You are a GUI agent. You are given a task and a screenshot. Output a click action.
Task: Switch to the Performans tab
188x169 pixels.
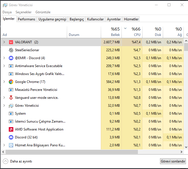click(x=27, y=19)
